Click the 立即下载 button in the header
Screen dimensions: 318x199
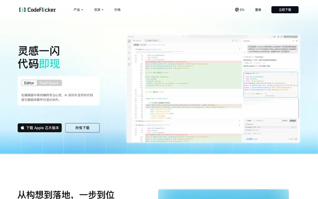(285, 10)
